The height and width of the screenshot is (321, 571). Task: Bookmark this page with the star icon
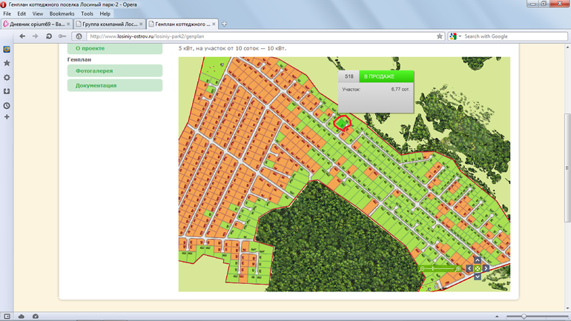click(440, 36)
